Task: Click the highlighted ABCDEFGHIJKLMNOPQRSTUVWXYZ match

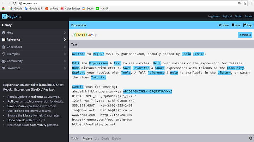Action: pyautogui.click(x=147, y=91)
